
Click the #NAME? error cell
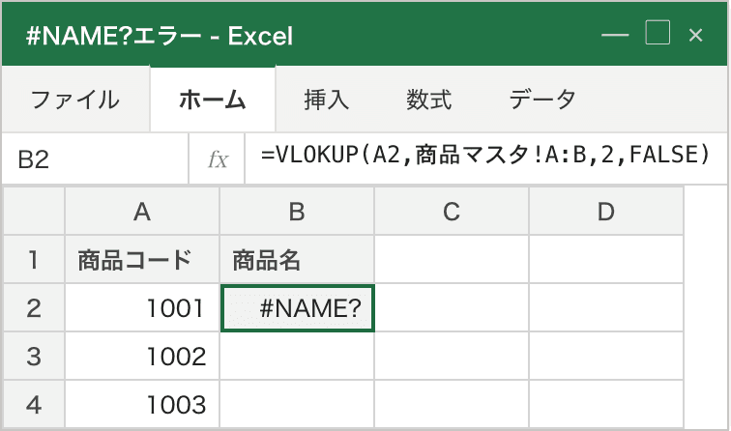point(298,308)
